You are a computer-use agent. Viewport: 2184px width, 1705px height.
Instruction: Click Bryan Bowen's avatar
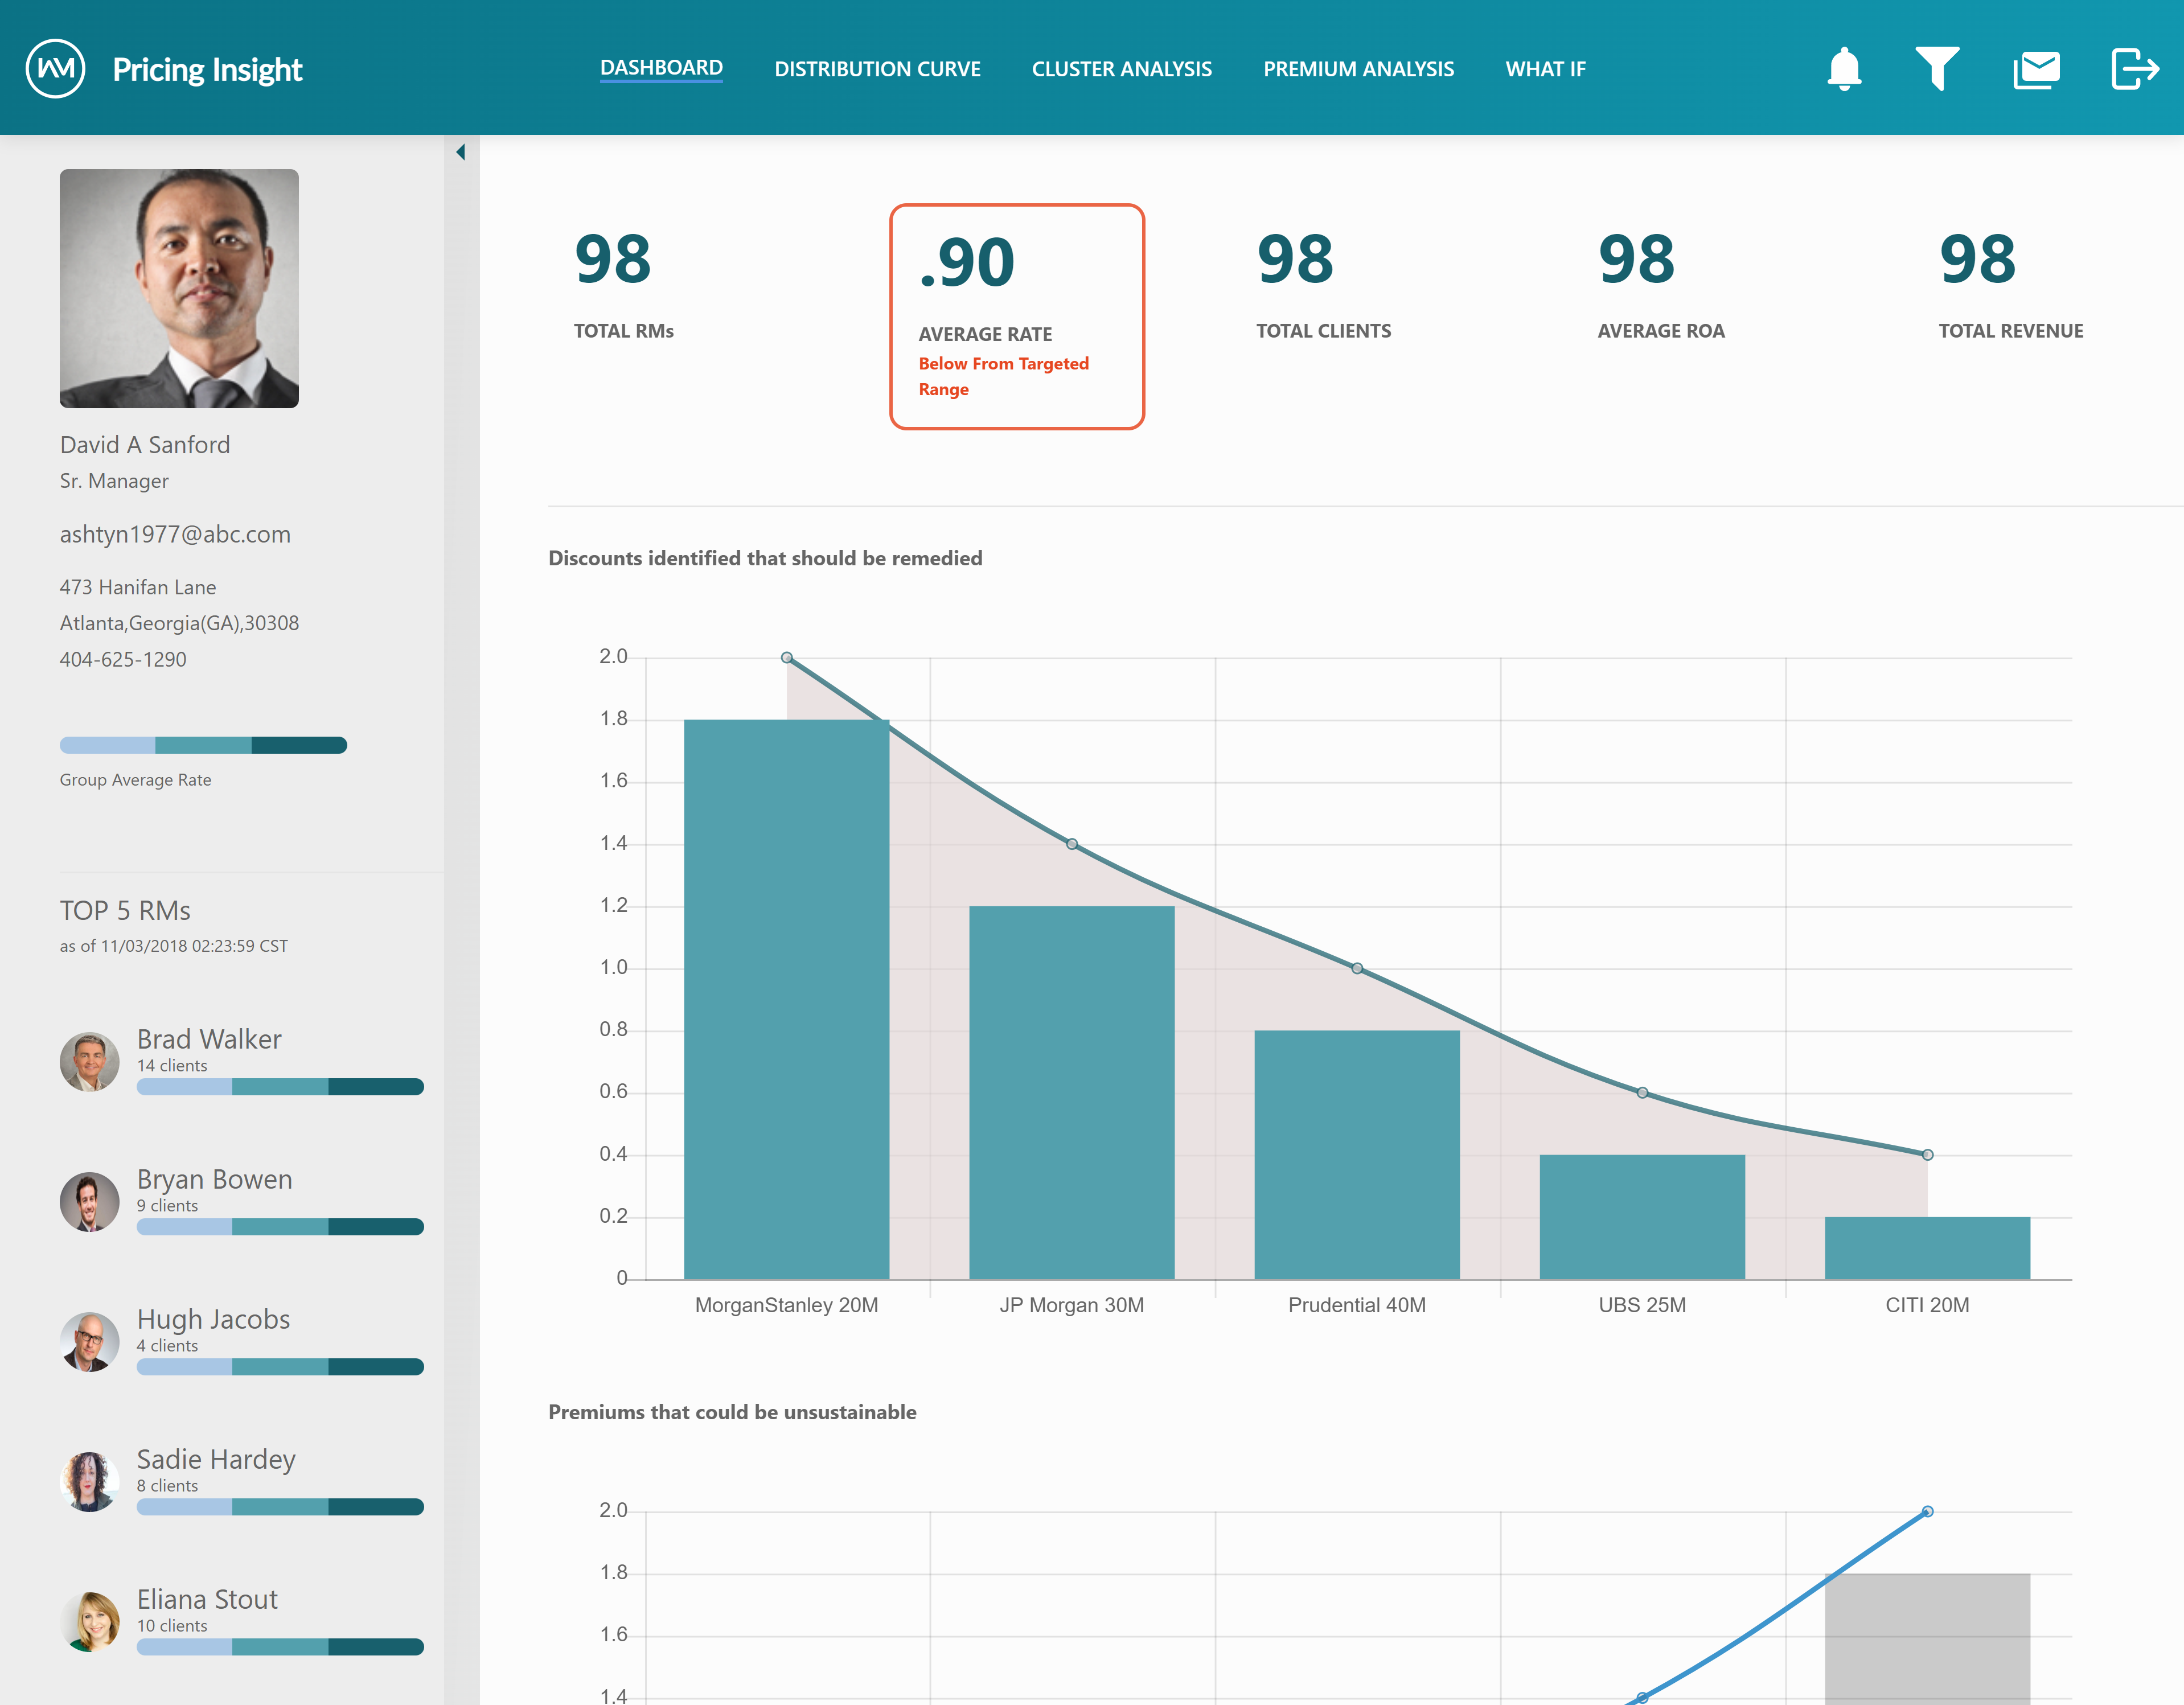90,1201
